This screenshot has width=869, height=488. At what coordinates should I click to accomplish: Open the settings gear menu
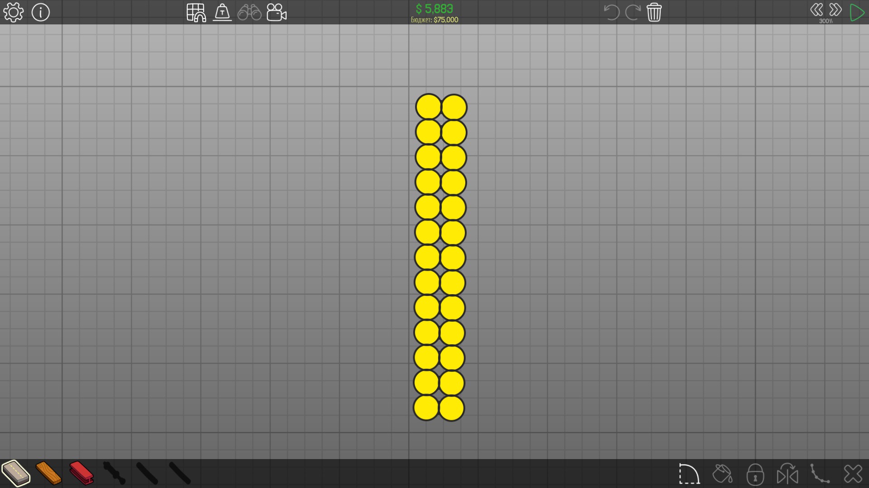[13, 12]
